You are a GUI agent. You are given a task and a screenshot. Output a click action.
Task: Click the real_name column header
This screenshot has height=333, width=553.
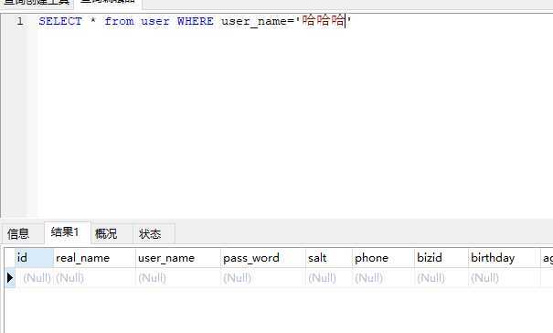click(94, 258)
